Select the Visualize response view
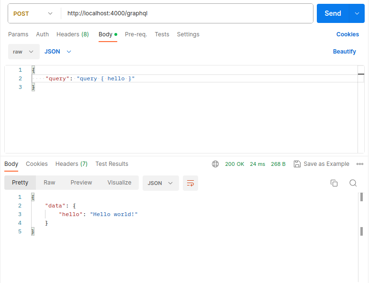 [119, 183]
